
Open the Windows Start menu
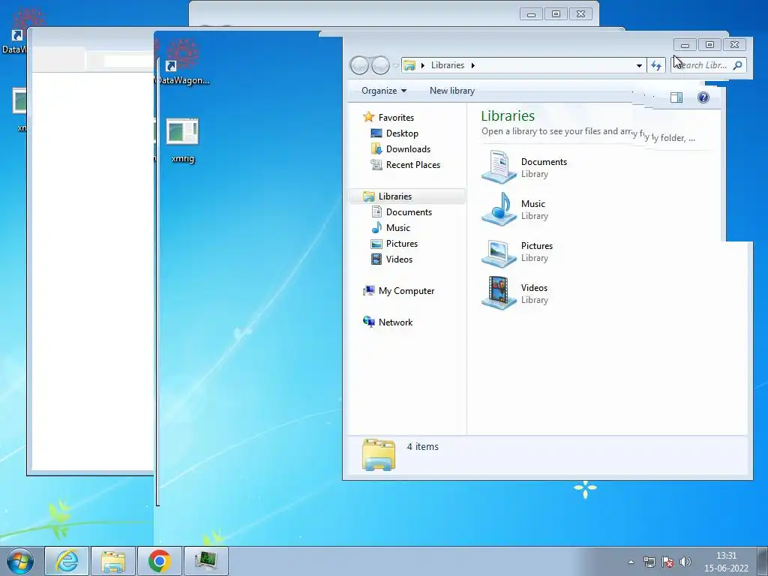[19, 561]
